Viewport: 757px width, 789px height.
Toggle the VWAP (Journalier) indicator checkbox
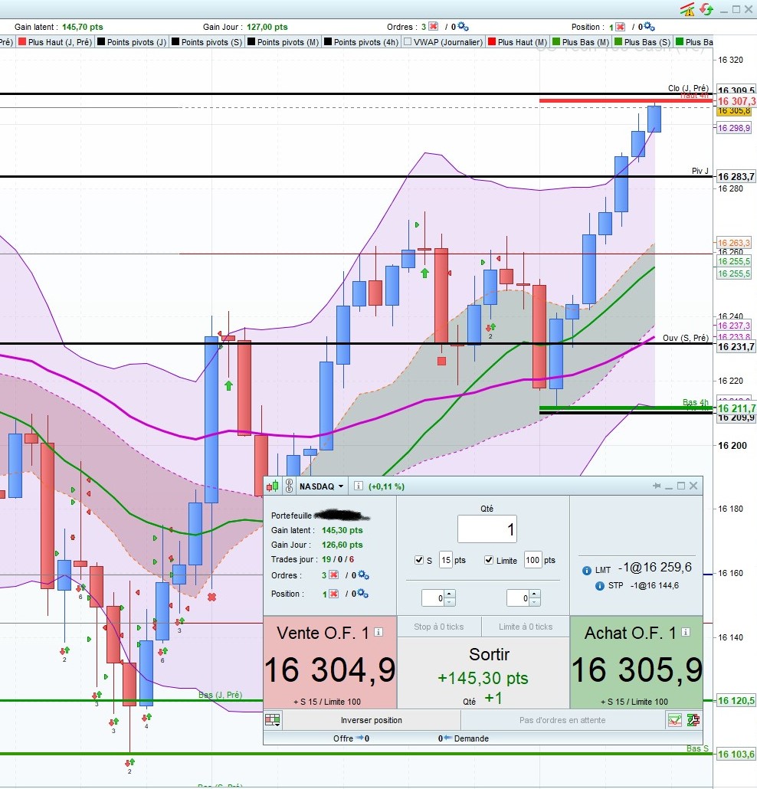pyautogui.click(x=408, y=42)
